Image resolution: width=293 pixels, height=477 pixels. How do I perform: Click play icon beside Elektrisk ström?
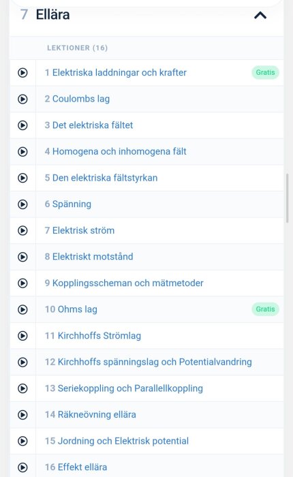click(x=22, y=230)
